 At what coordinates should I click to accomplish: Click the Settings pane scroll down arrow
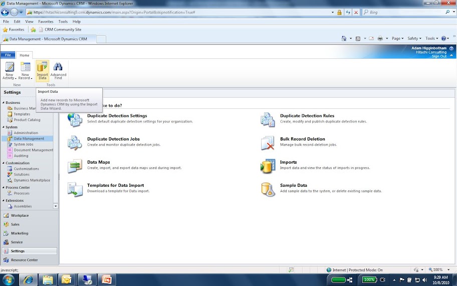point(56,206)
